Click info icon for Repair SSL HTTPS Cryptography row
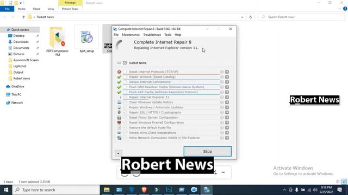Screen dimensions: 348x195 click(x=222, y=113)
